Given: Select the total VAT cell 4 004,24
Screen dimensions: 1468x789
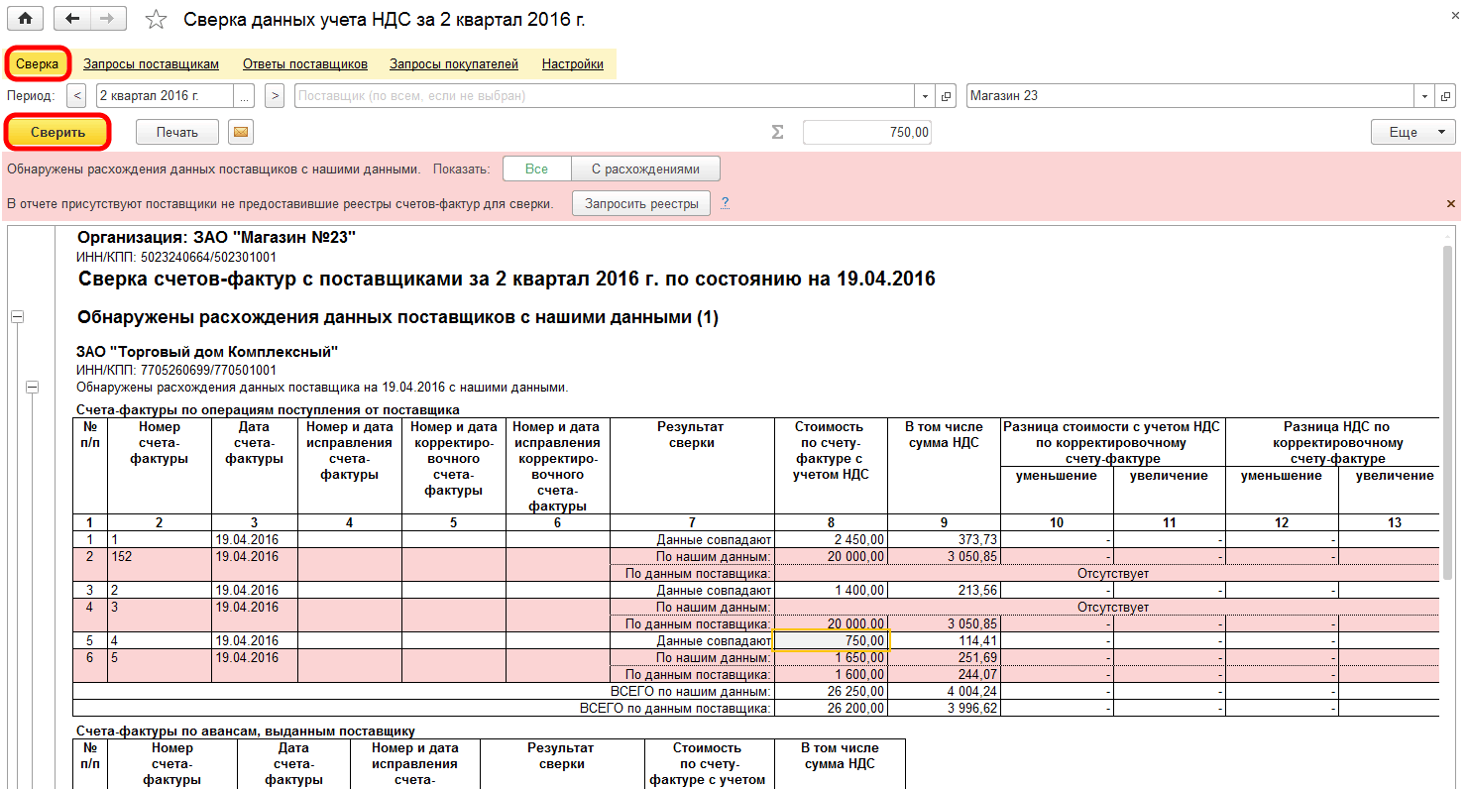Looking at the screenshot, I should 944,691.
